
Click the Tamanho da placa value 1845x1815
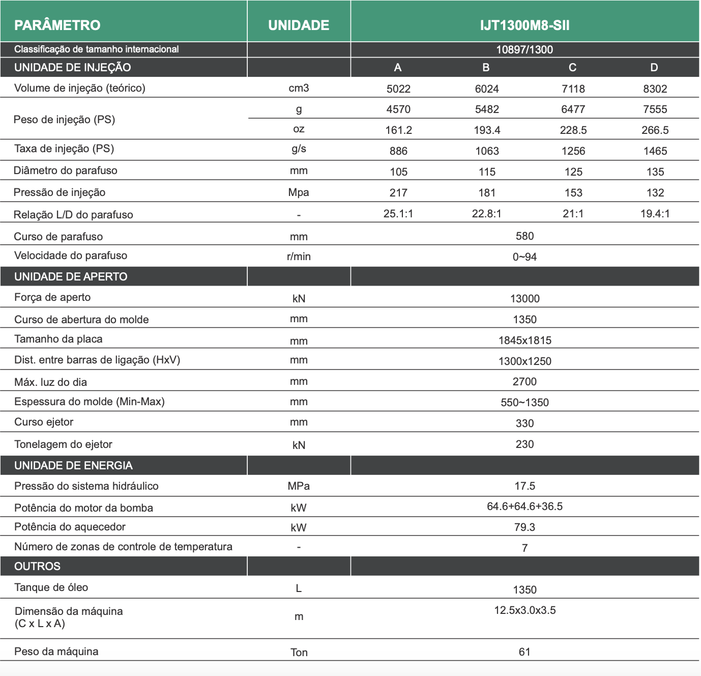pyautogui.click(x=524, y=340)
